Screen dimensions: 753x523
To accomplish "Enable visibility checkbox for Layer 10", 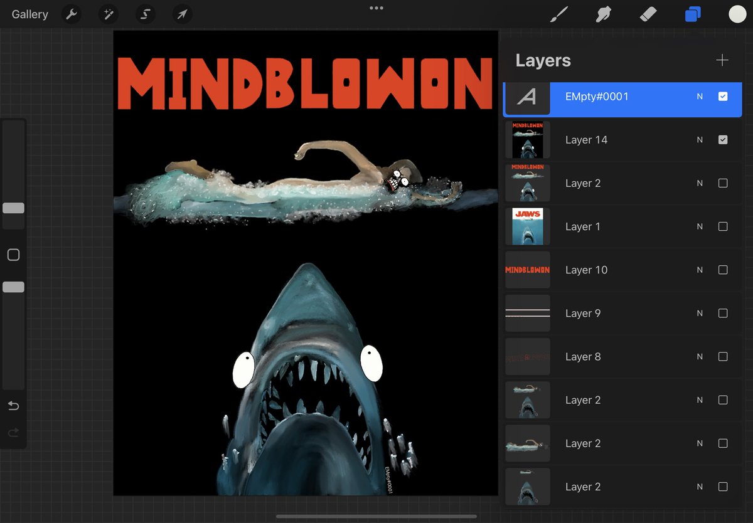I will pos(723,270).
